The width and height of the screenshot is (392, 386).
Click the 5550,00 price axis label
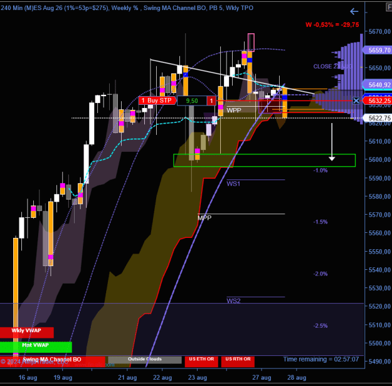click(x=379, y=252)
